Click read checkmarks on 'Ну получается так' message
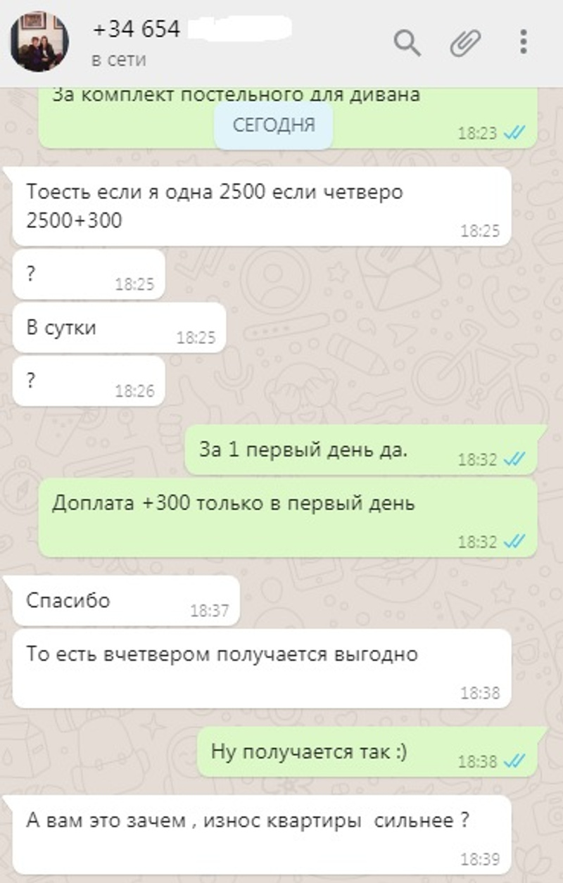 click(x=514, y=761)
